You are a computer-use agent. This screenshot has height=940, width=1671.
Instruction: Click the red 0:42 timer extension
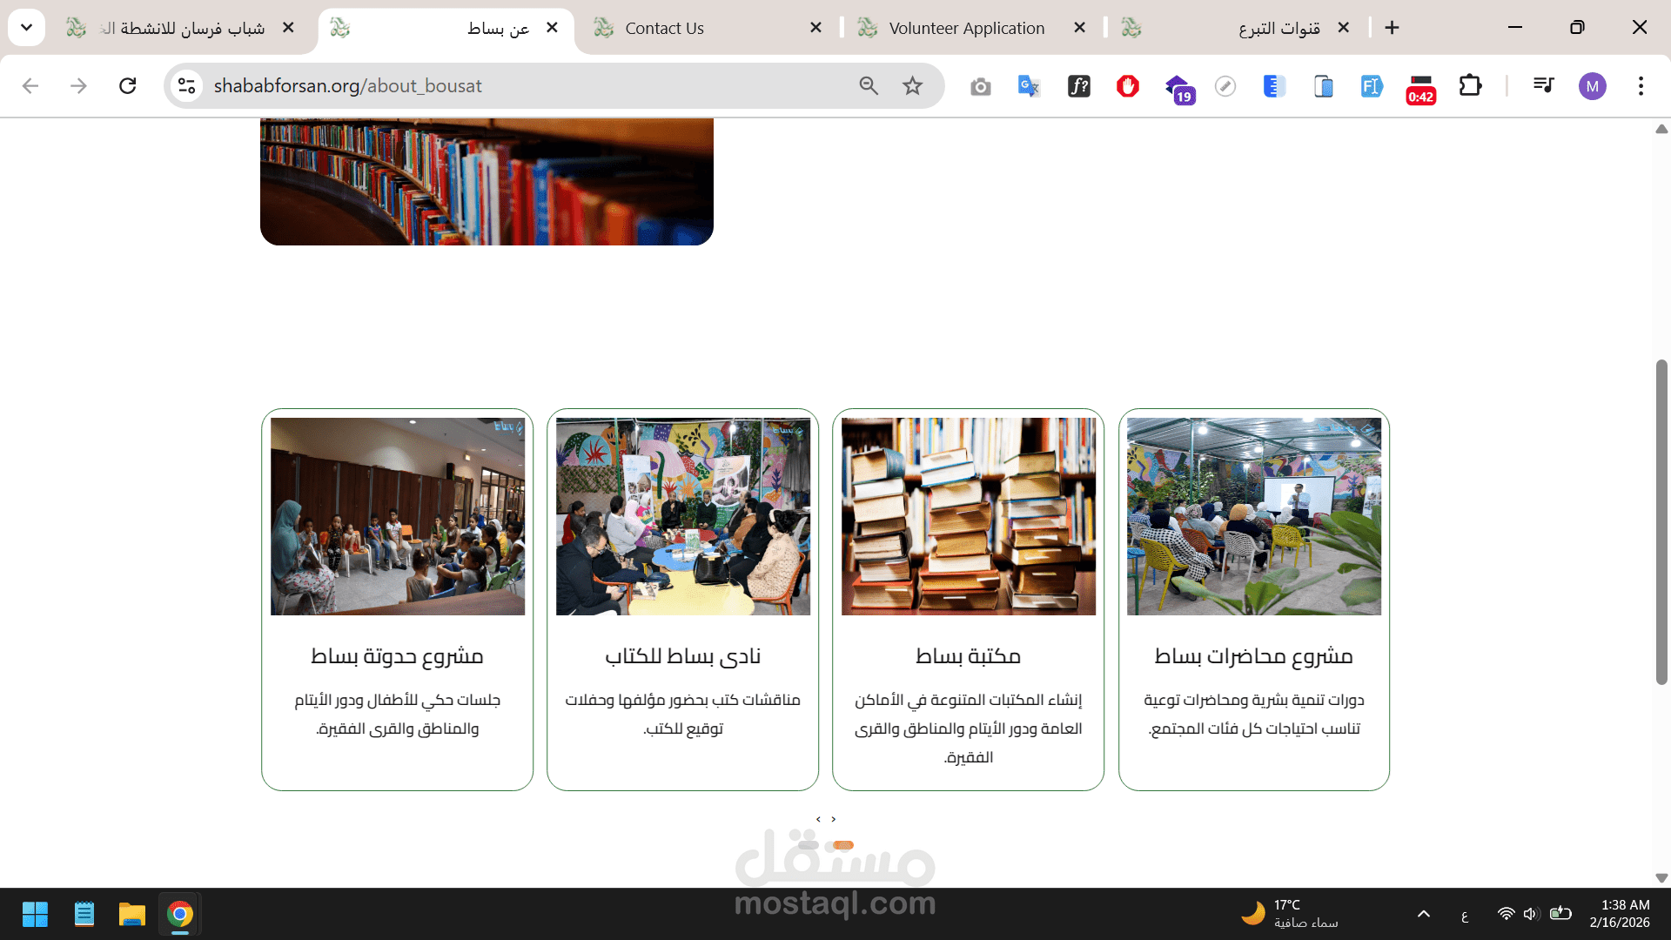[1420, 88]
